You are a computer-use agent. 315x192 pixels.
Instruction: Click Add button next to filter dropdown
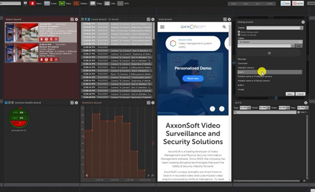299,46
